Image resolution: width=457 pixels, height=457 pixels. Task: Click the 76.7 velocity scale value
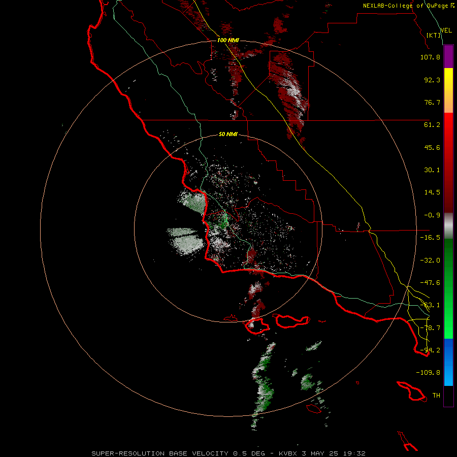(x=432, y=102)
